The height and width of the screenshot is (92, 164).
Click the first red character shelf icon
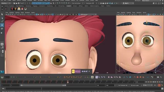(x=12, y=9)
